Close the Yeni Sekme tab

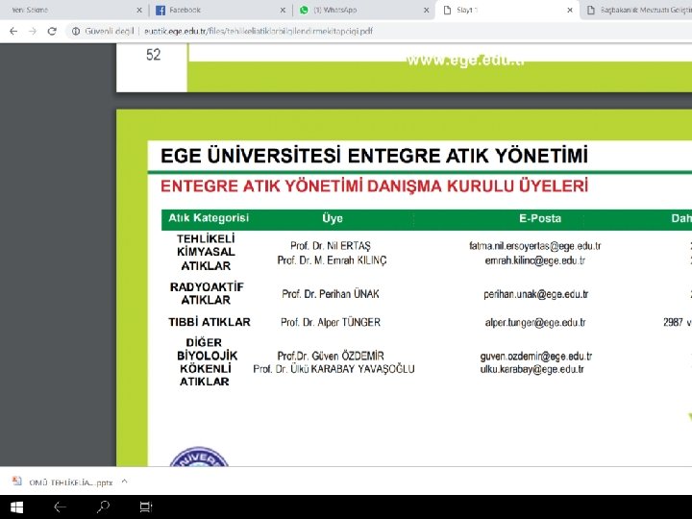point(139,10)
